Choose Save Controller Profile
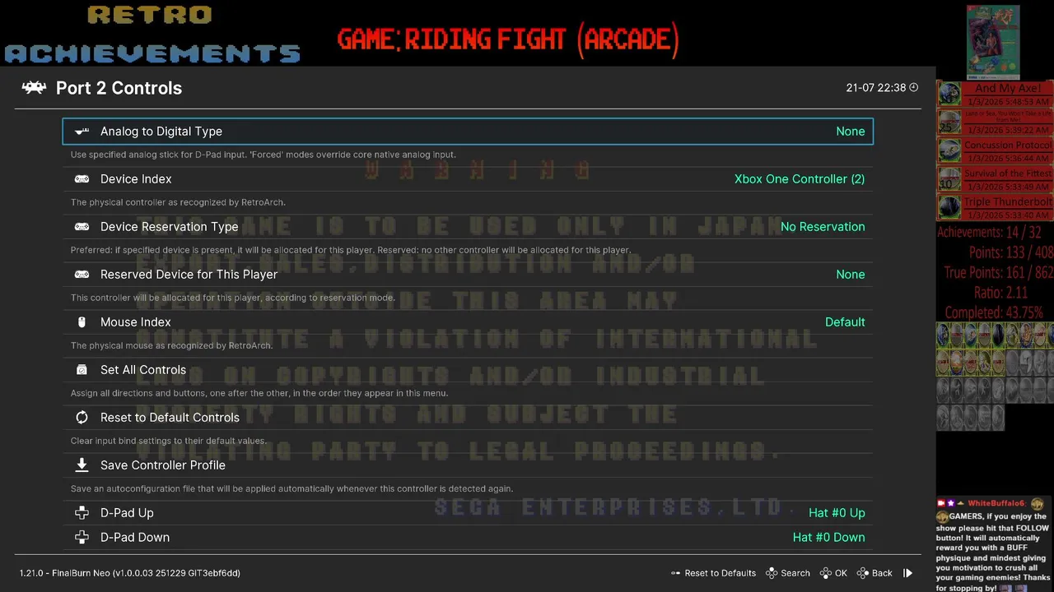The height and width of the screenshot is (592, 1054). (x=468, y=465)
